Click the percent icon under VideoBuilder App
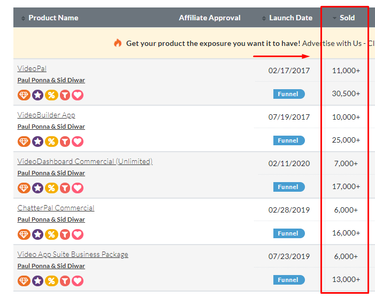The width and height of the screenshot is (375, 298). tap(51, 142)
